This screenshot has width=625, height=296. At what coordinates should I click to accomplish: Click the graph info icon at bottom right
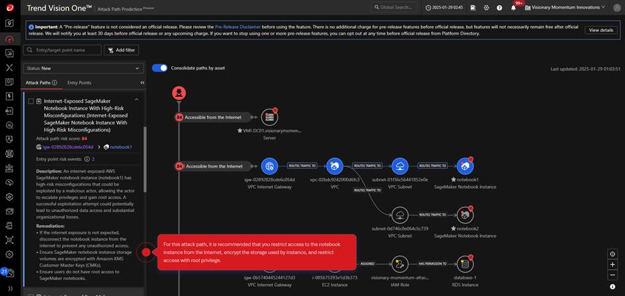pos(613,287)
